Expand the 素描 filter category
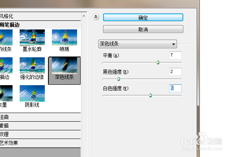Image resolution: width=236 pixels, height=157 pixels. [41, 126]
